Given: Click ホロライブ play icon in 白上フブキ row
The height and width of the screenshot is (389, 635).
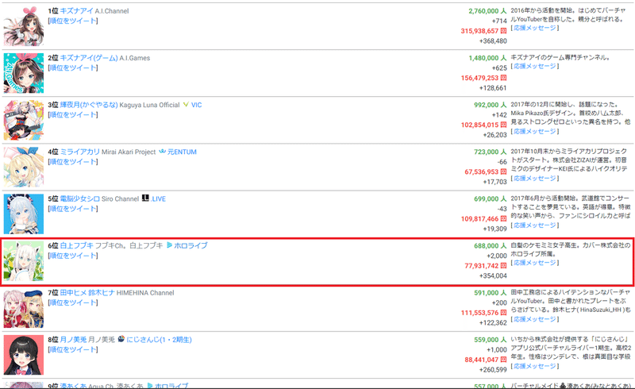Looking at the screenshot, I should tap(170, 245).
